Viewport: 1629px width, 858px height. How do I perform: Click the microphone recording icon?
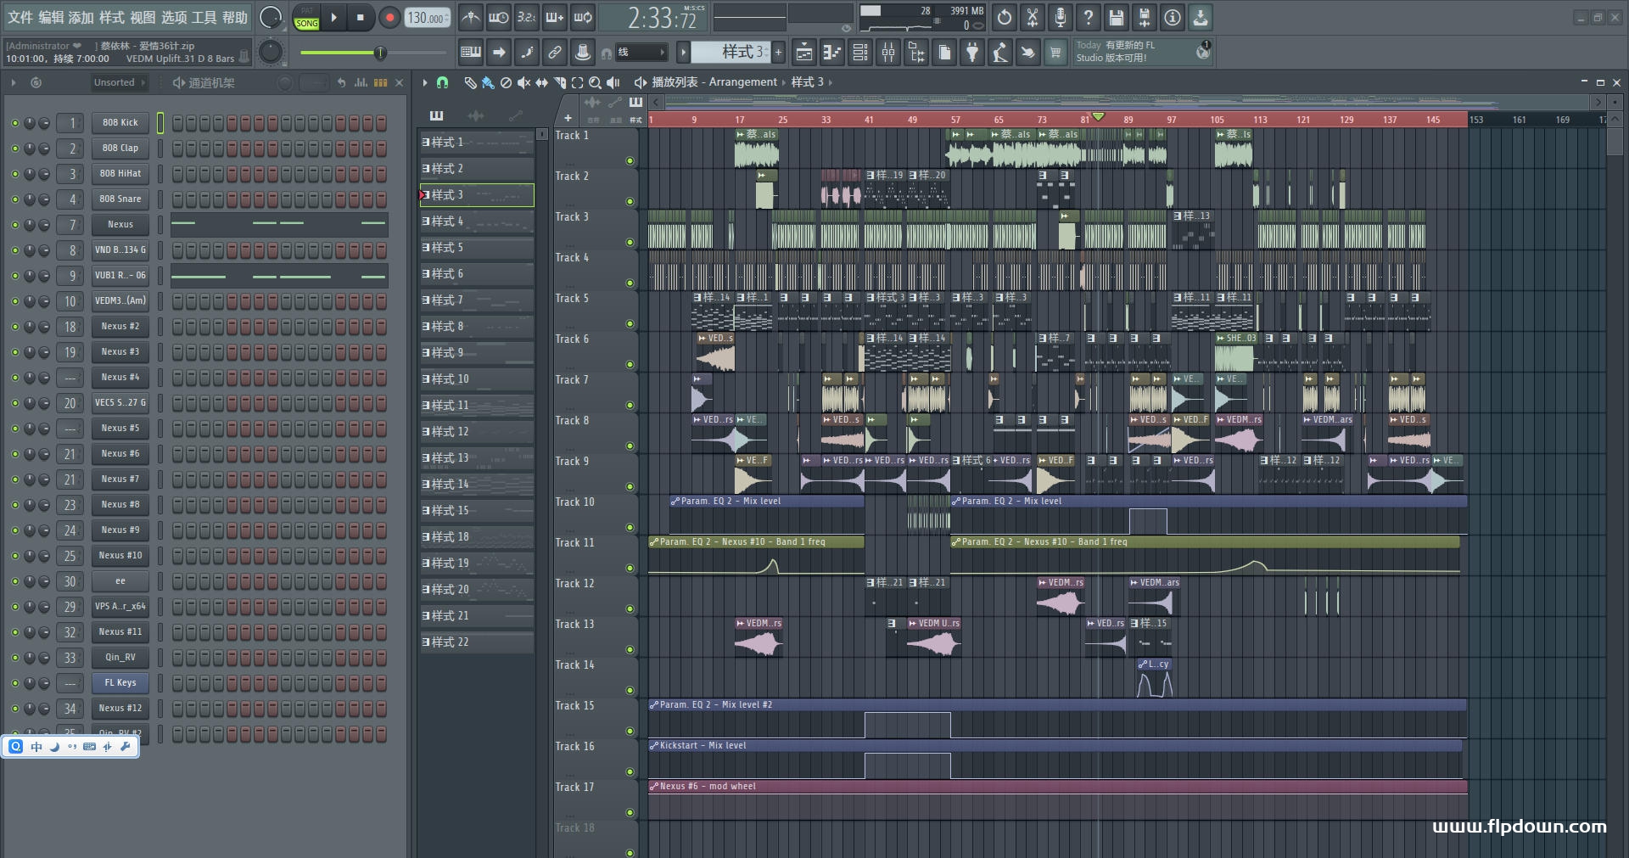click(x=1060, y=17)
